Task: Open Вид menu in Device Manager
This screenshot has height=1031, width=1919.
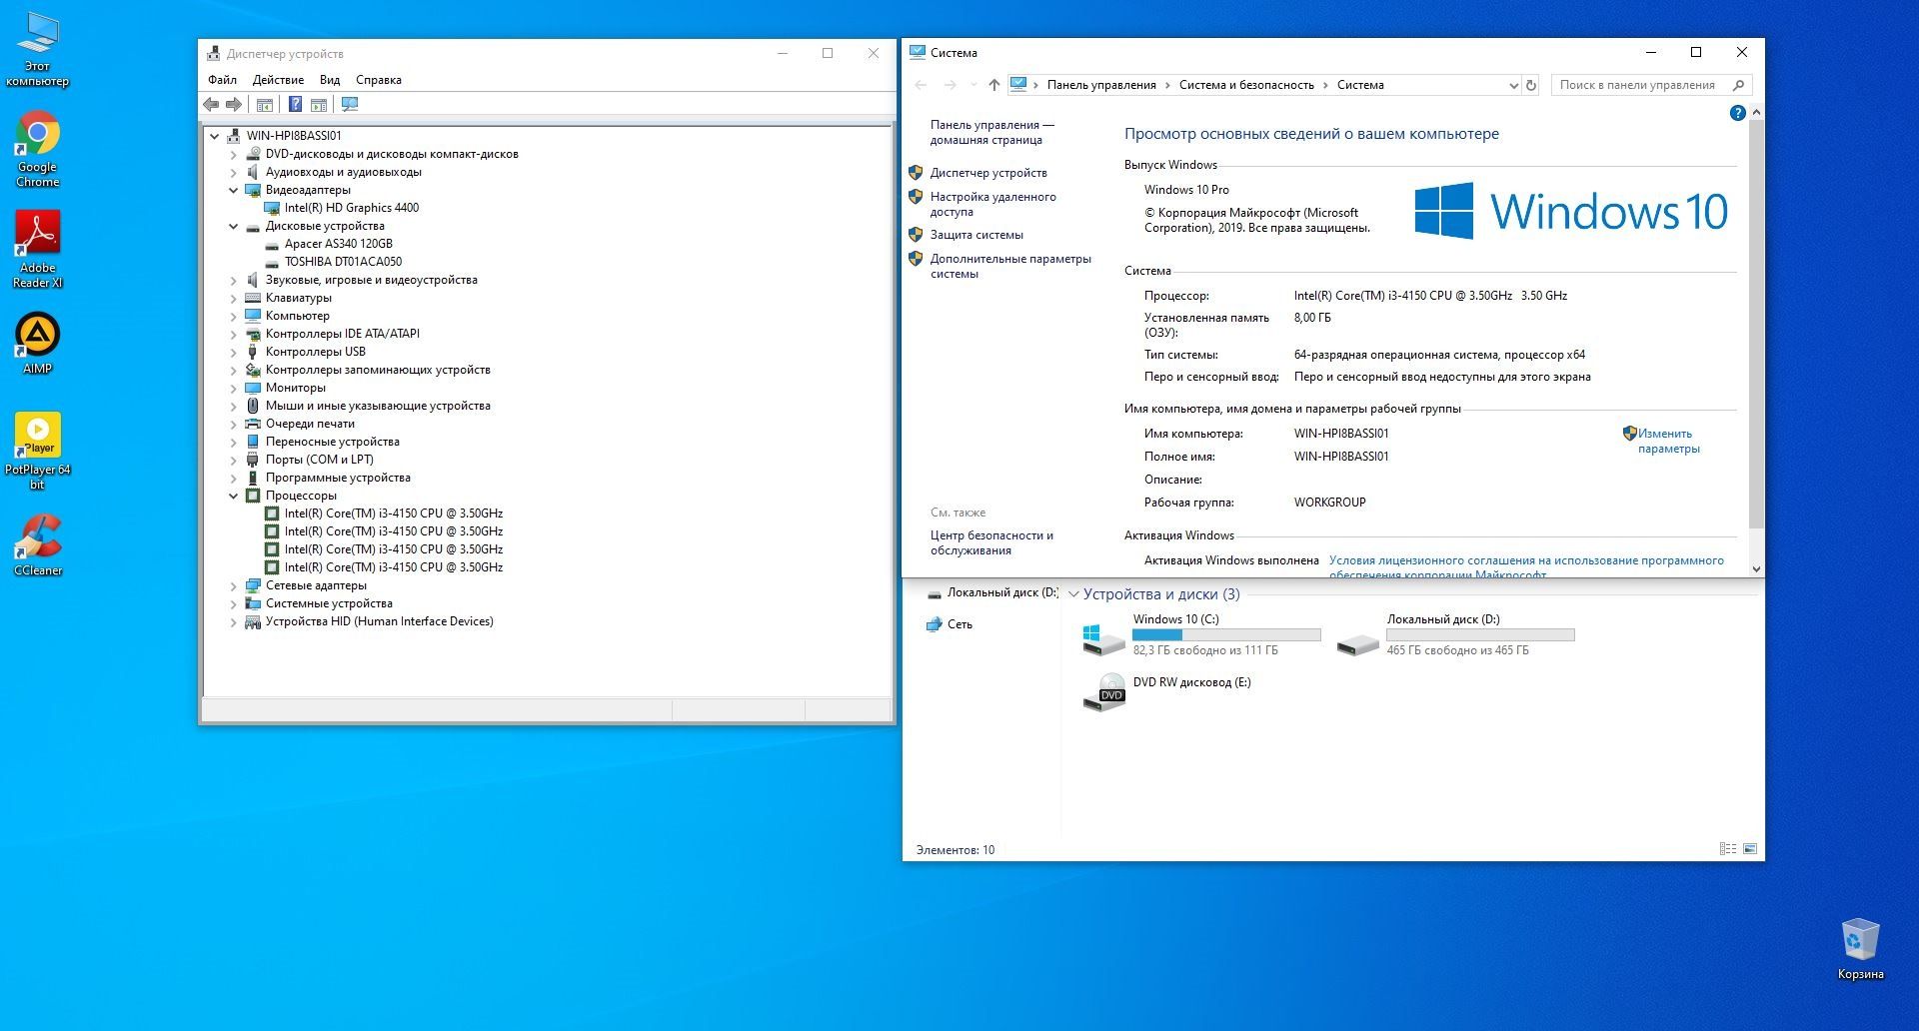Action: click(330, 80)
